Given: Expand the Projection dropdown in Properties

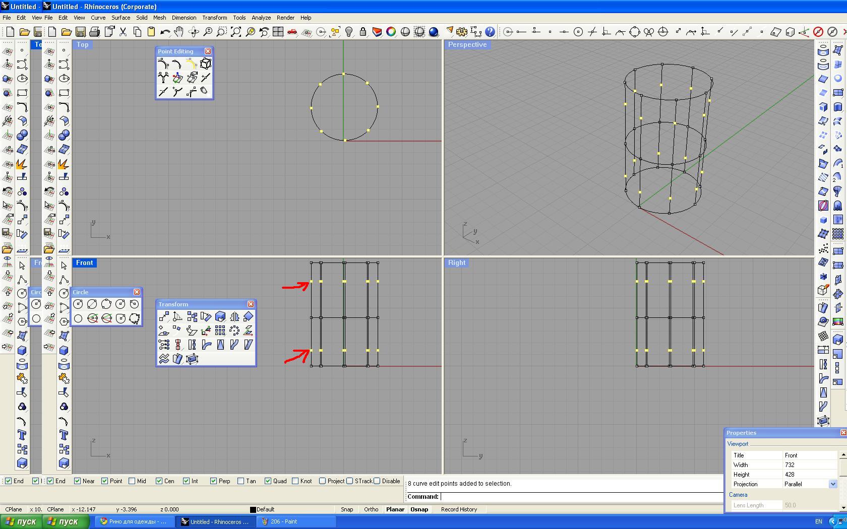Looking at the screenshot, I should coord(832,484).
